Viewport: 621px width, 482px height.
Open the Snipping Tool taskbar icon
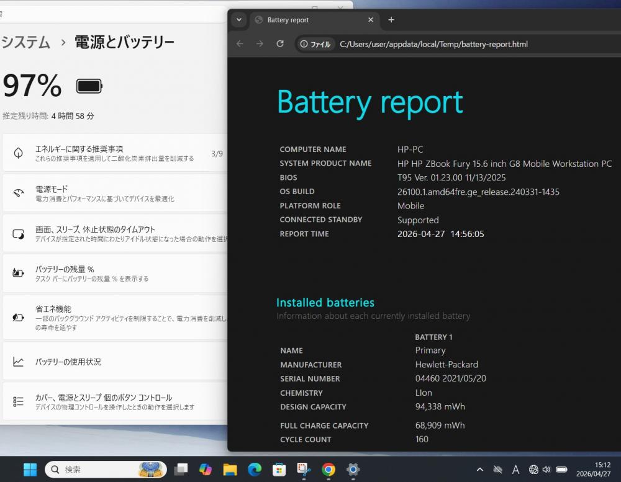[x=304, y=470]
